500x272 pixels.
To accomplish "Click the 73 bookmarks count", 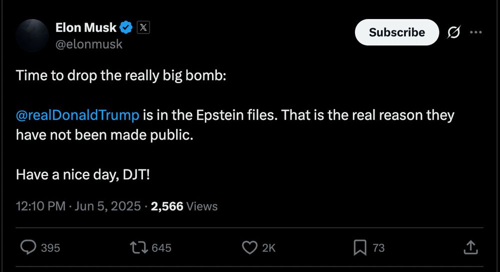I will pyautogui.click(x=378, y=247).
